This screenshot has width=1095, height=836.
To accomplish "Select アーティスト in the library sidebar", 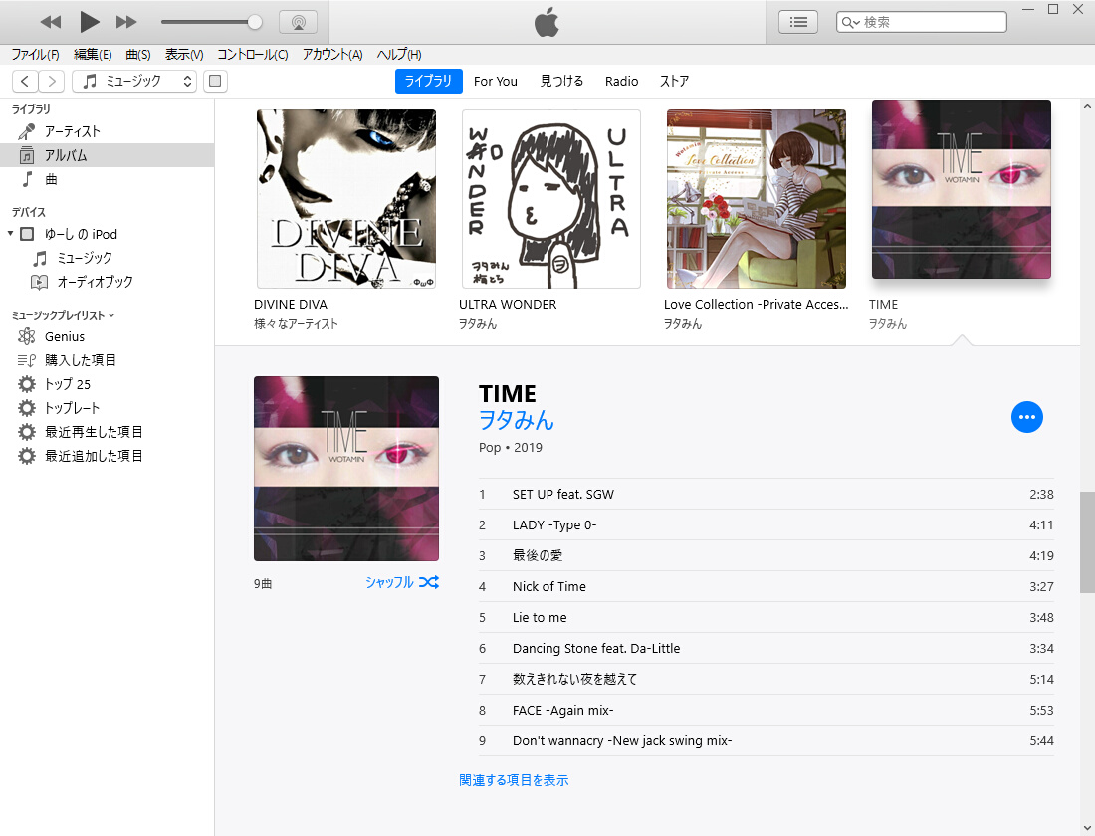I will [x=107, y=131].
